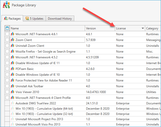Click Enterprise license of Autodesk DWG TrueView
Viewport: 161px width, 127px height.
(123, 103)
